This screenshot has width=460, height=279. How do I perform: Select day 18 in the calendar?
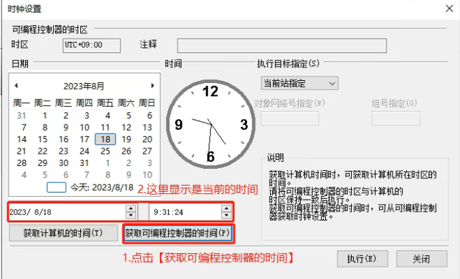tap(105, 139)
